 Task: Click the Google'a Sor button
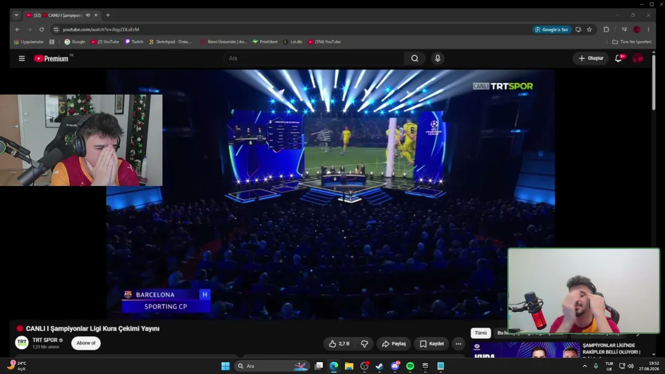(552, 30)
